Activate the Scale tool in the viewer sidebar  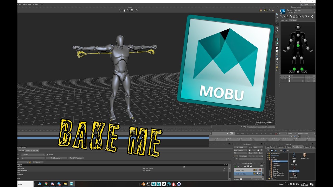(x=277, y=28)
